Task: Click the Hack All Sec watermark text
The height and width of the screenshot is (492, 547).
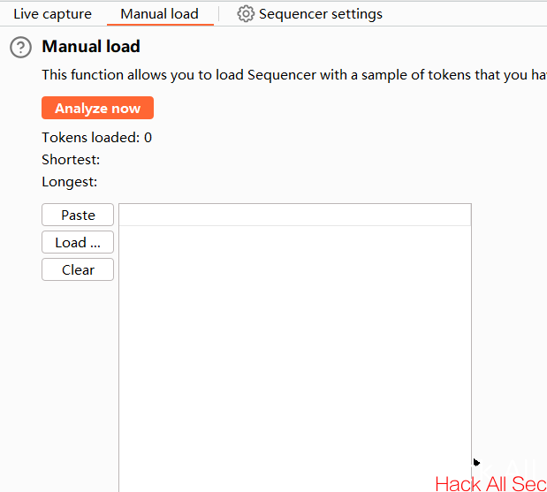Action: (x=490, y=484)
